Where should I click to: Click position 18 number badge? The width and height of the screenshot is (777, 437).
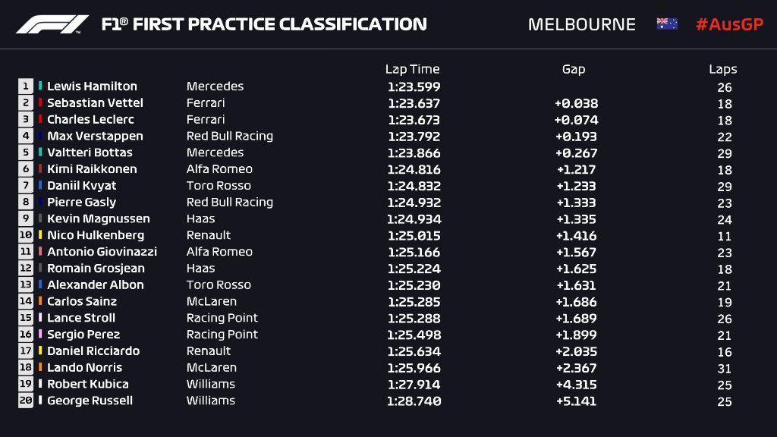click(26, 367)
